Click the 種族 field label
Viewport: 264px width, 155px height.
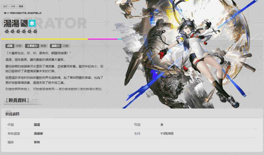point(11,142)
